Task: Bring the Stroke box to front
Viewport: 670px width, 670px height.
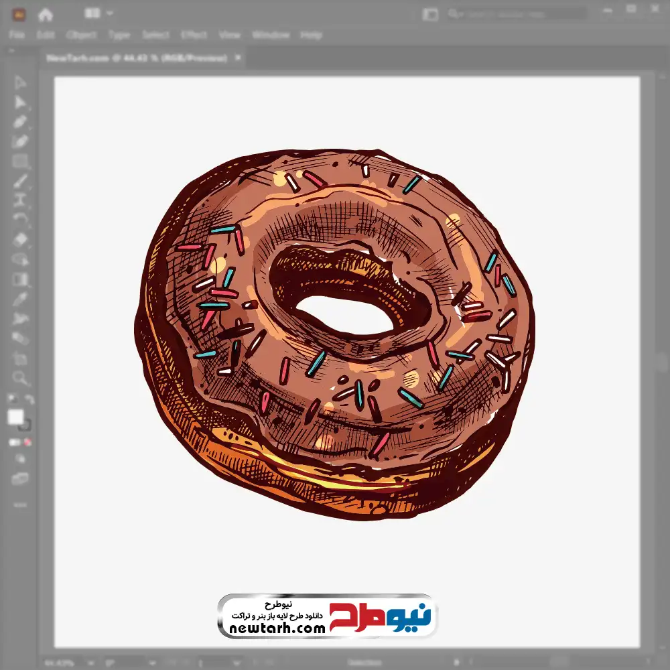Action: pos(25,424)
